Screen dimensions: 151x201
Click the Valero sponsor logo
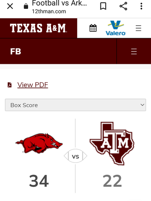116,28
